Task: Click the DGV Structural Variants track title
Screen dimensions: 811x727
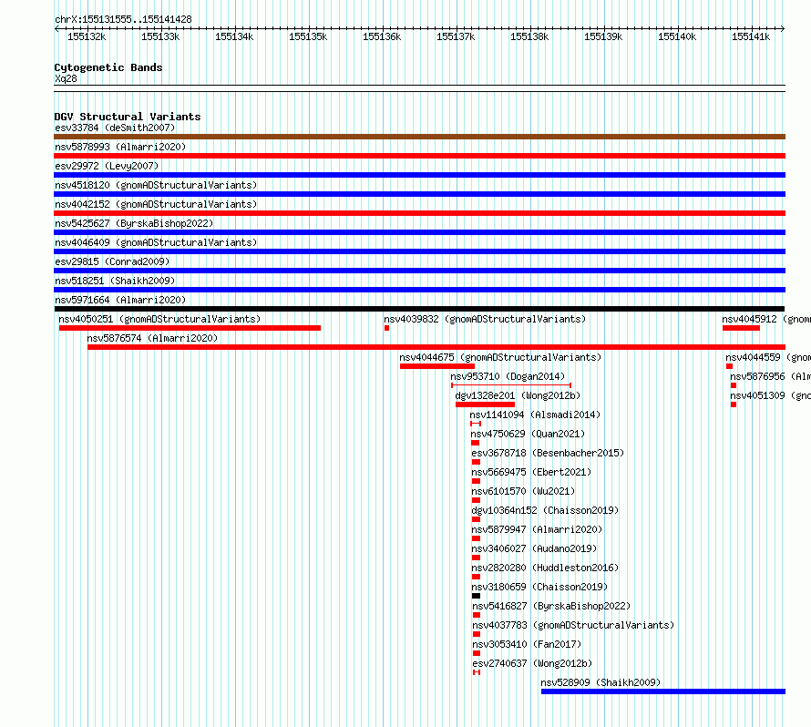Action: 128,117
